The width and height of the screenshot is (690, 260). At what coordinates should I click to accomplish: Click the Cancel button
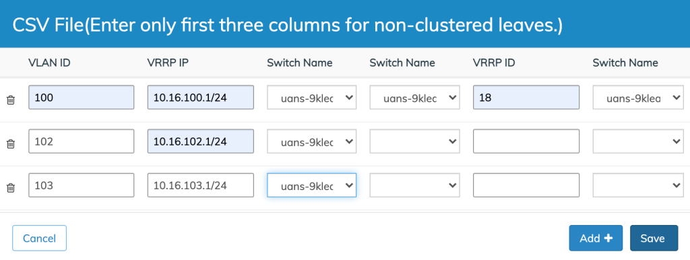click(x=39, y=238)
